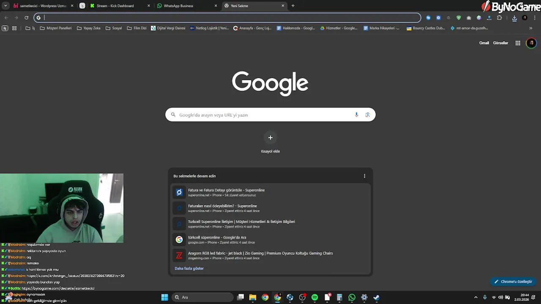This screenshot has height=304, width=541.
Task: Expand list with 'Daha fazla göster'
Action: click(189, 269)
